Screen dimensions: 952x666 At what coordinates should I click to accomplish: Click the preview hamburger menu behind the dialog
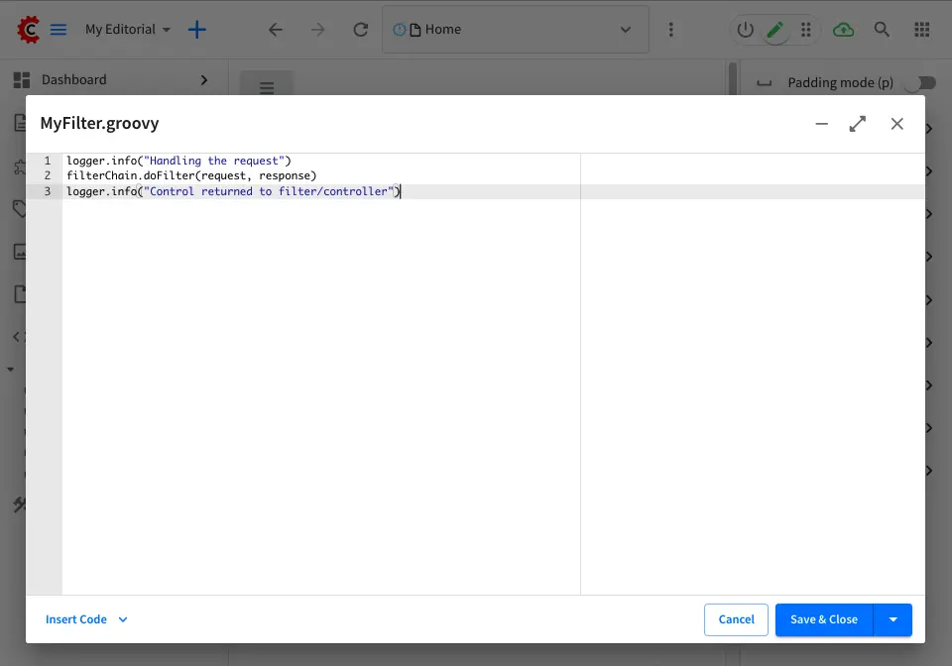(267, 87)
